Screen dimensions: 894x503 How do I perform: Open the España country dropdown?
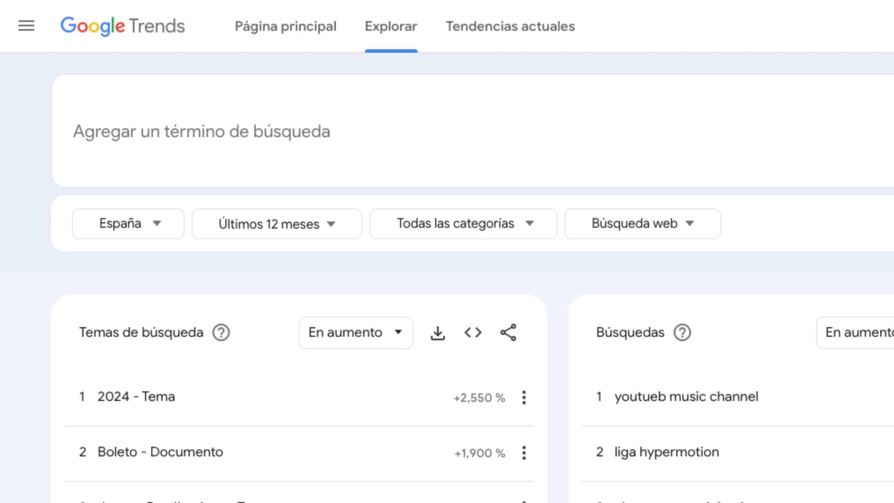pos(128,224)
